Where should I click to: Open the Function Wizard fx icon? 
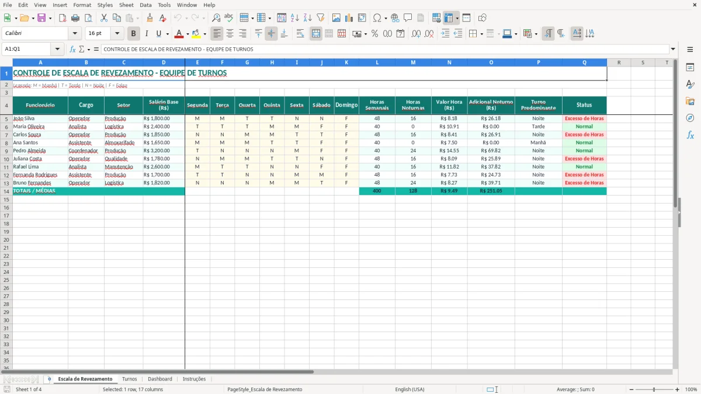tap(72, 49)
